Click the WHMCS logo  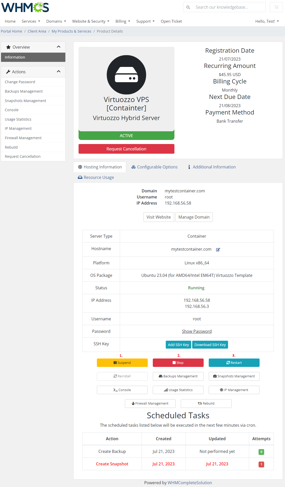click(x=25, y=7)
